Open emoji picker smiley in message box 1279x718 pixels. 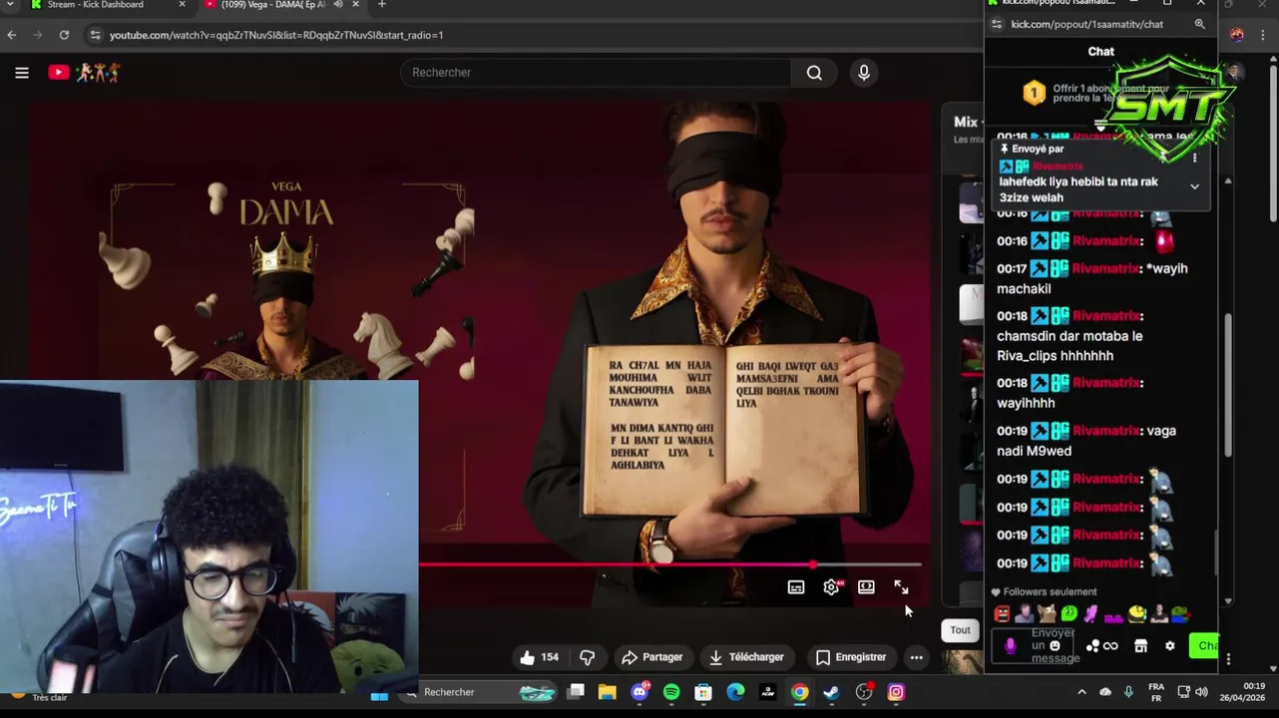click(x=1055, y=646)
